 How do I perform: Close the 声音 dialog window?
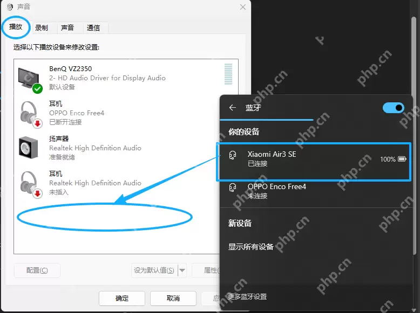click(x=243, y=7)
